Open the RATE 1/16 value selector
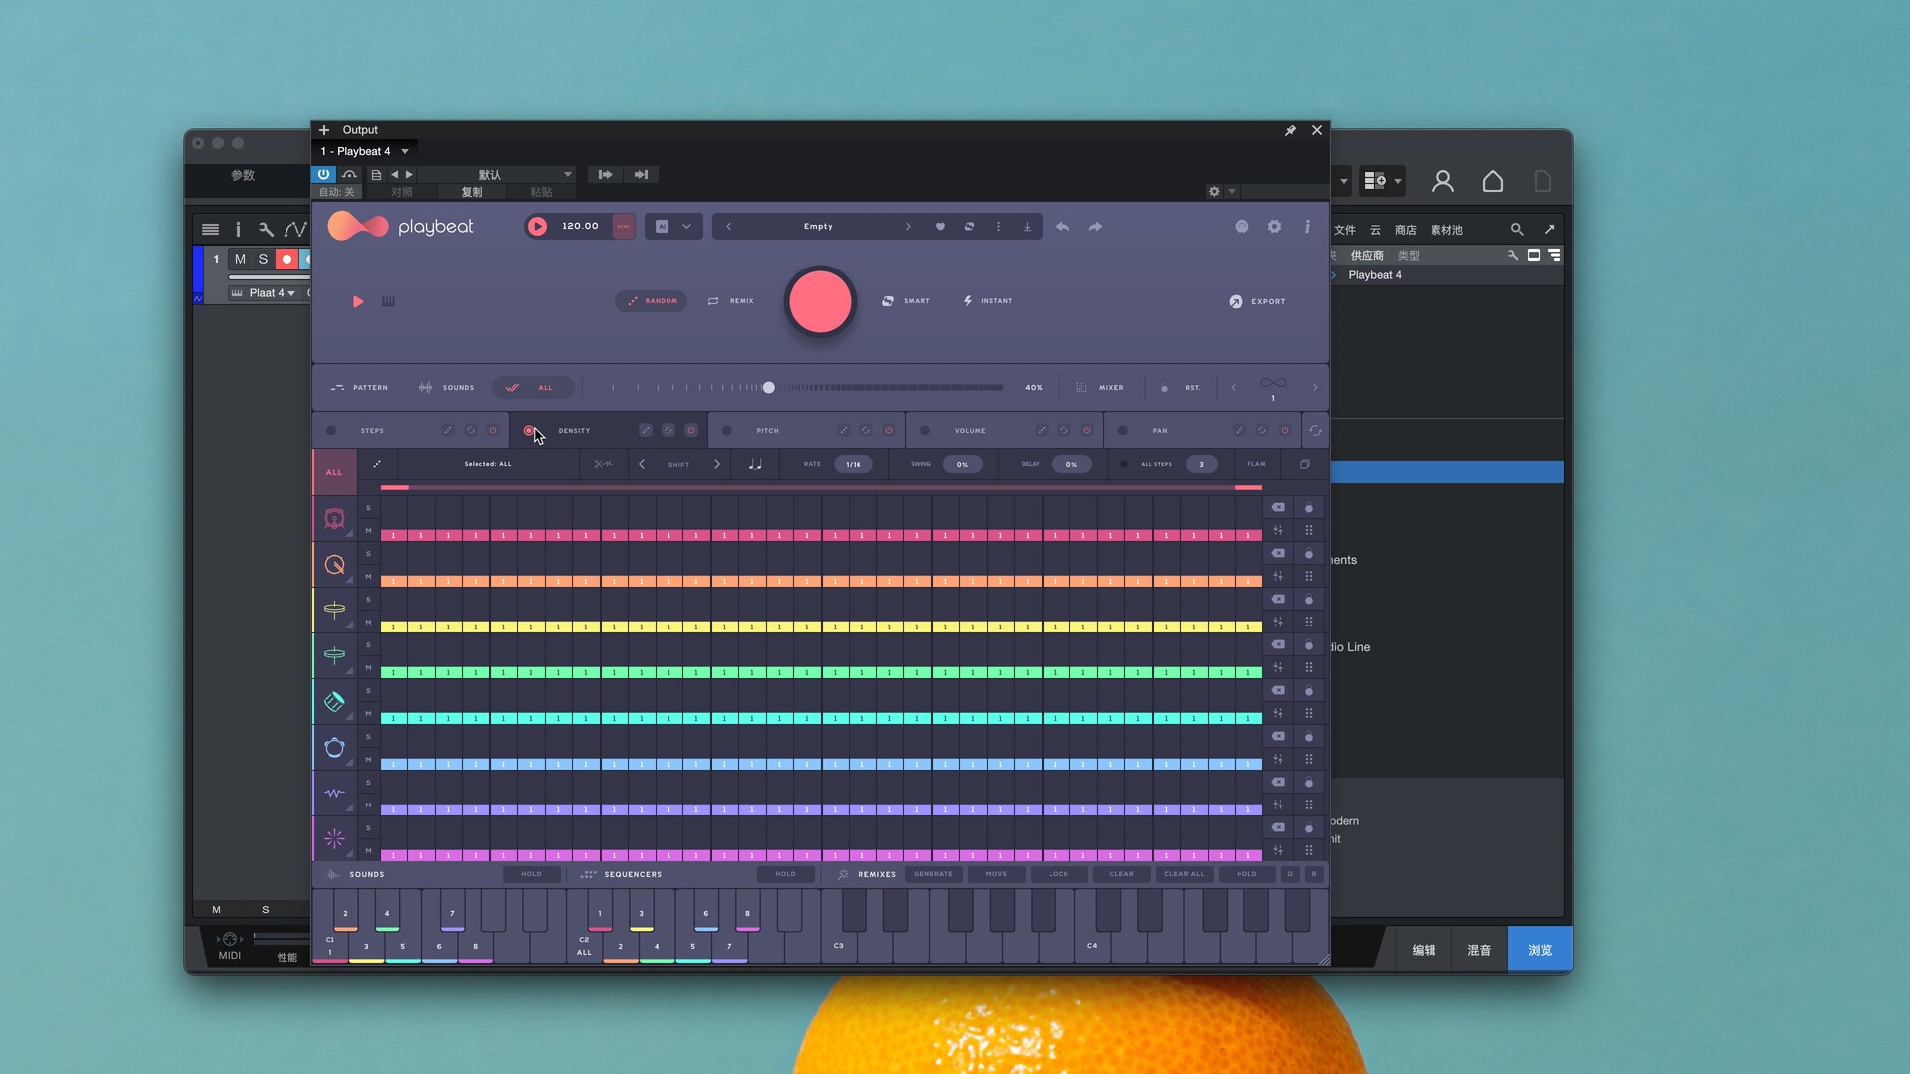Screen dimensions: 1910x1074 [x=853, y=464]
